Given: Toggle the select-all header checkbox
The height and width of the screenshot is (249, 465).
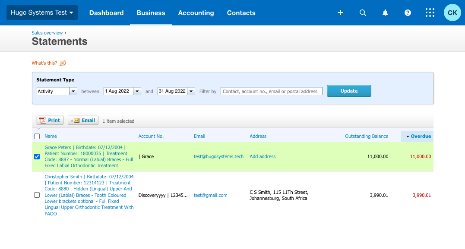Looking at the screenshot, I should click(37, 136).
